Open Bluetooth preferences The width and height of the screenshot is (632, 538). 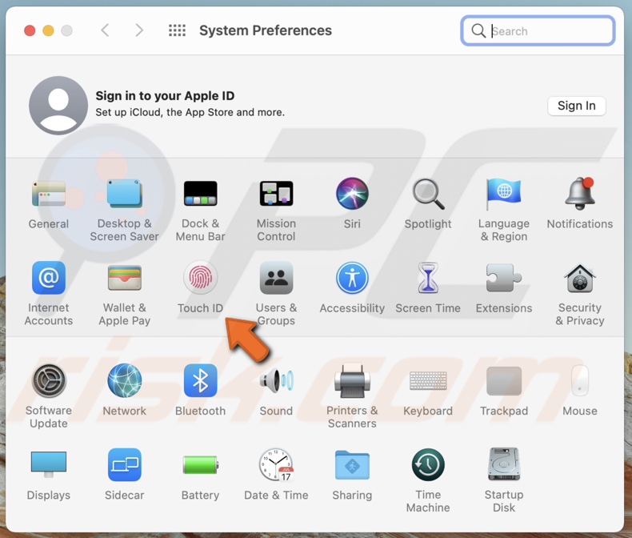[x=200, y=381]
